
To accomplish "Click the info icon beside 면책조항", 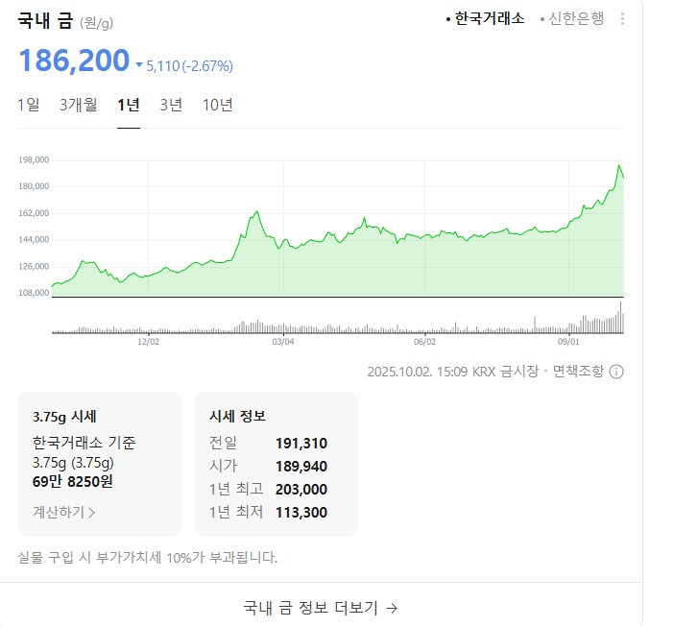I will (616, 372).
